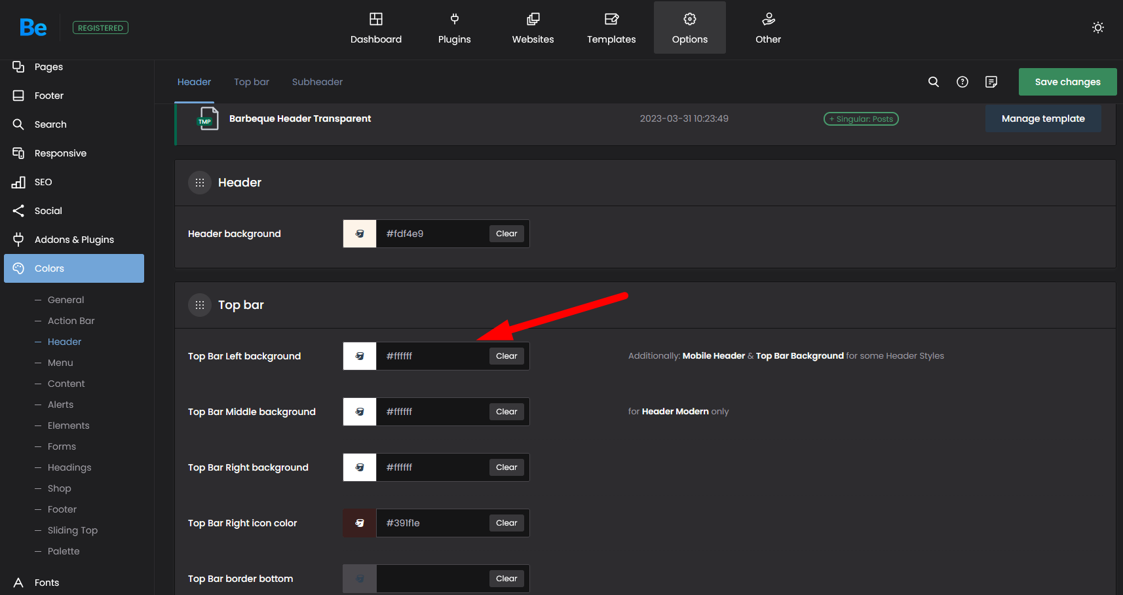
Task: Click the Header section drag handle icon
Action: 200,183
